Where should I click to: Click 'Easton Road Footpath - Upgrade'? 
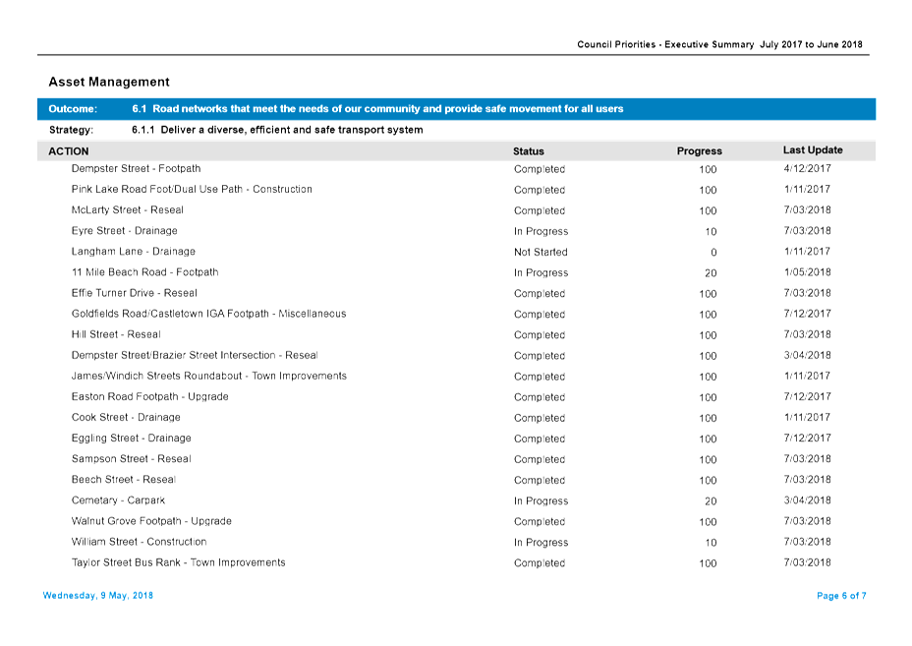pos(150,397)
